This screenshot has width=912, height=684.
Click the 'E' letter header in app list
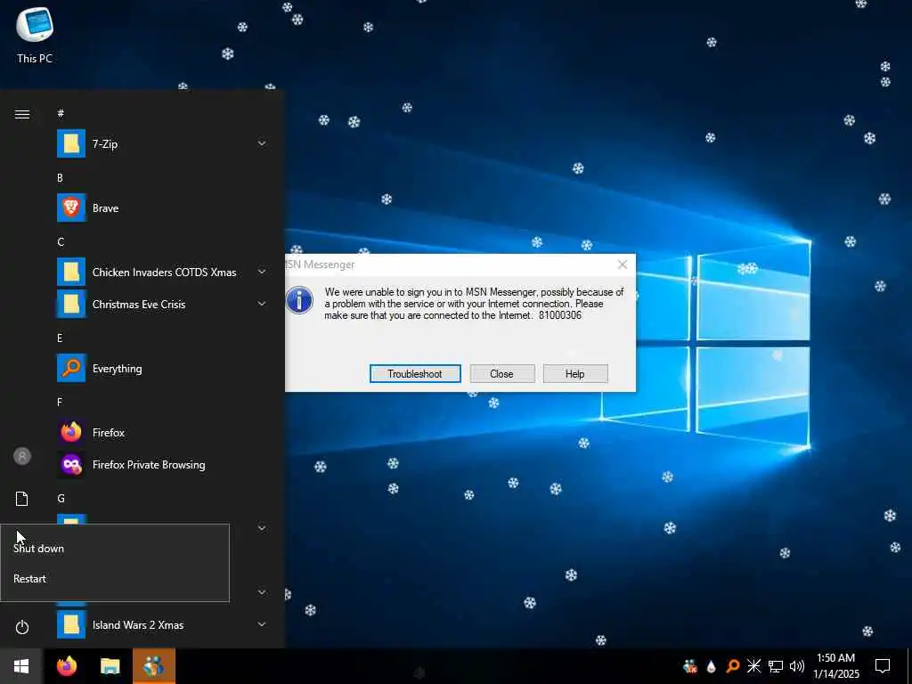60,338
